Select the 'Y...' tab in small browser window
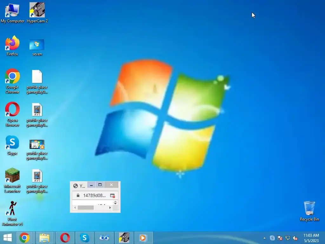 pos(79,186)
